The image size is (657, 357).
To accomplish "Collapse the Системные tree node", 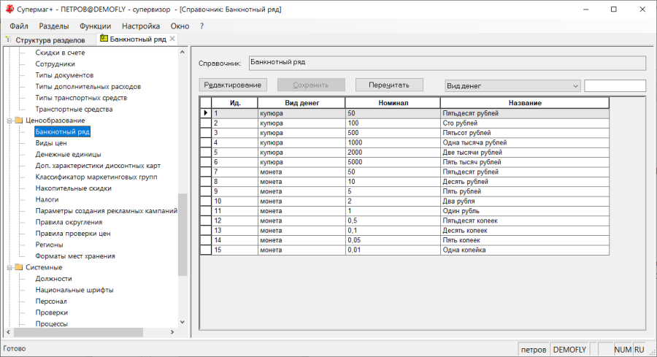I will coord(8,267).
